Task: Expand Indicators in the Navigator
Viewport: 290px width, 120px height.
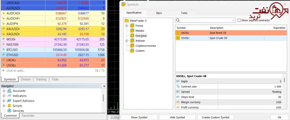Action: [x=4, y=96]
